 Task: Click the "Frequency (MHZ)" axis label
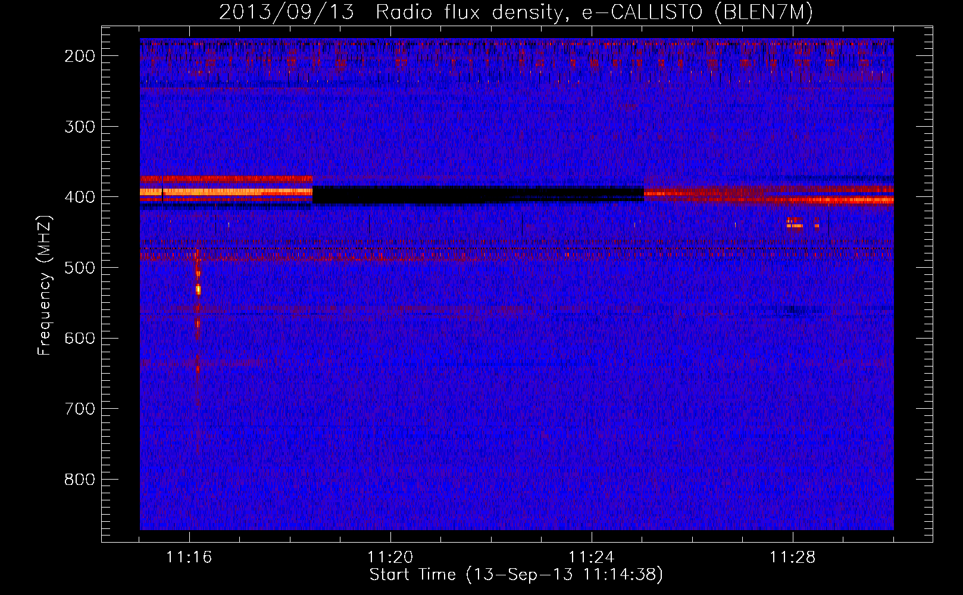pos(44,286)
